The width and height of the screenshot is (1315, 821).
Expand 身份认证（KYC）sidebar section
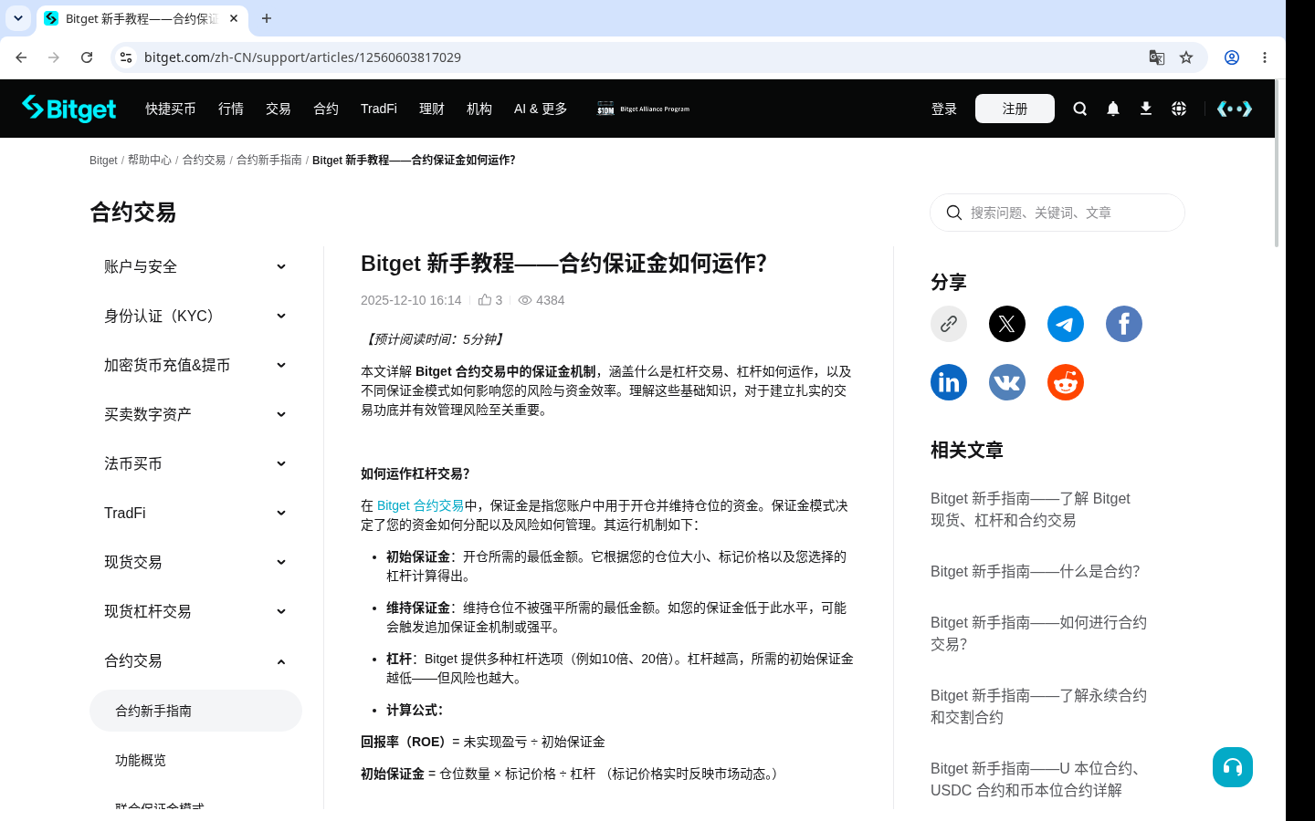tap(195, 316)
